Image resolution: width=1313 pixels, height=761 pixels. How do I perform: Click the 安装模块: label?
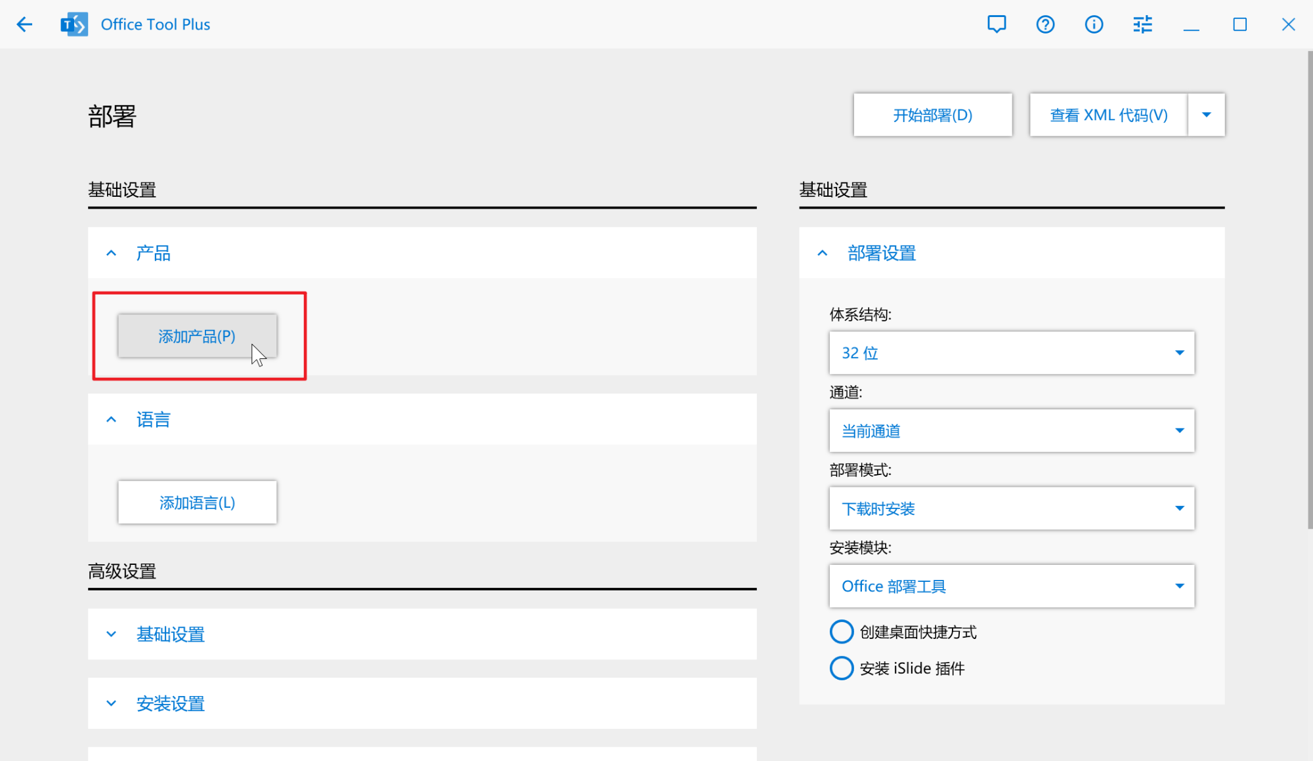(860, 547)
